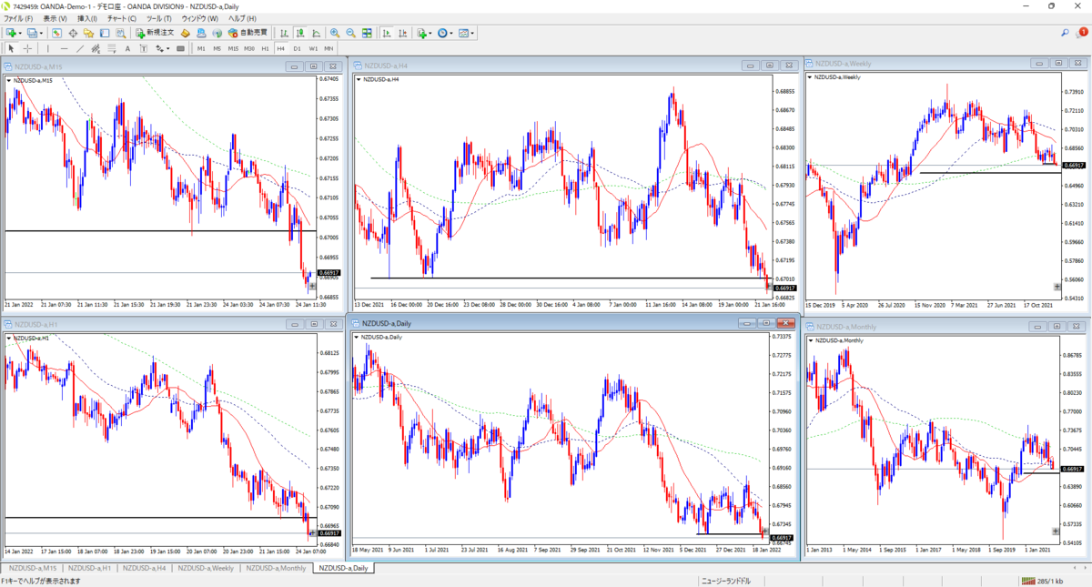This screenshot has height=587, width=1092.
Task: Open the Strategy Tester icon
Action: 121,33
